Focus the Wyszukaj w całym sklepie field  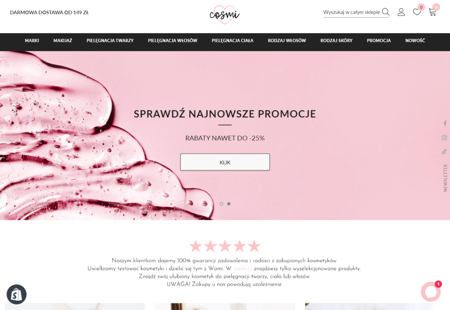(352, 12)
